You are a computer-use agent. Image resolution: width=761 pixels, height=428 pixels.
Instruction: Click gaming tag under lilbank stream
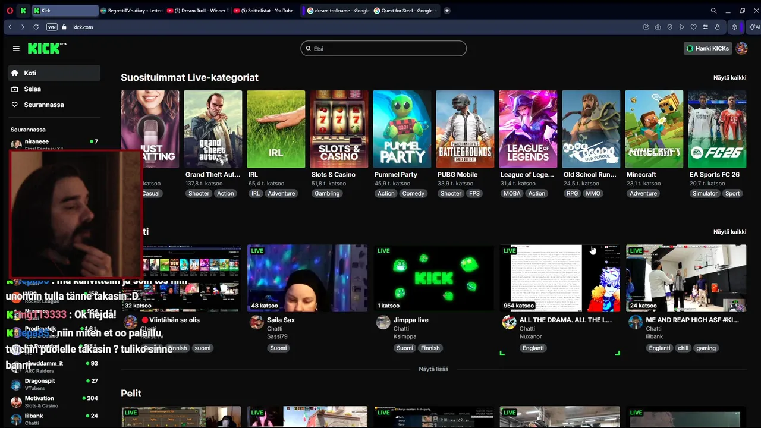tap(706, 348)
